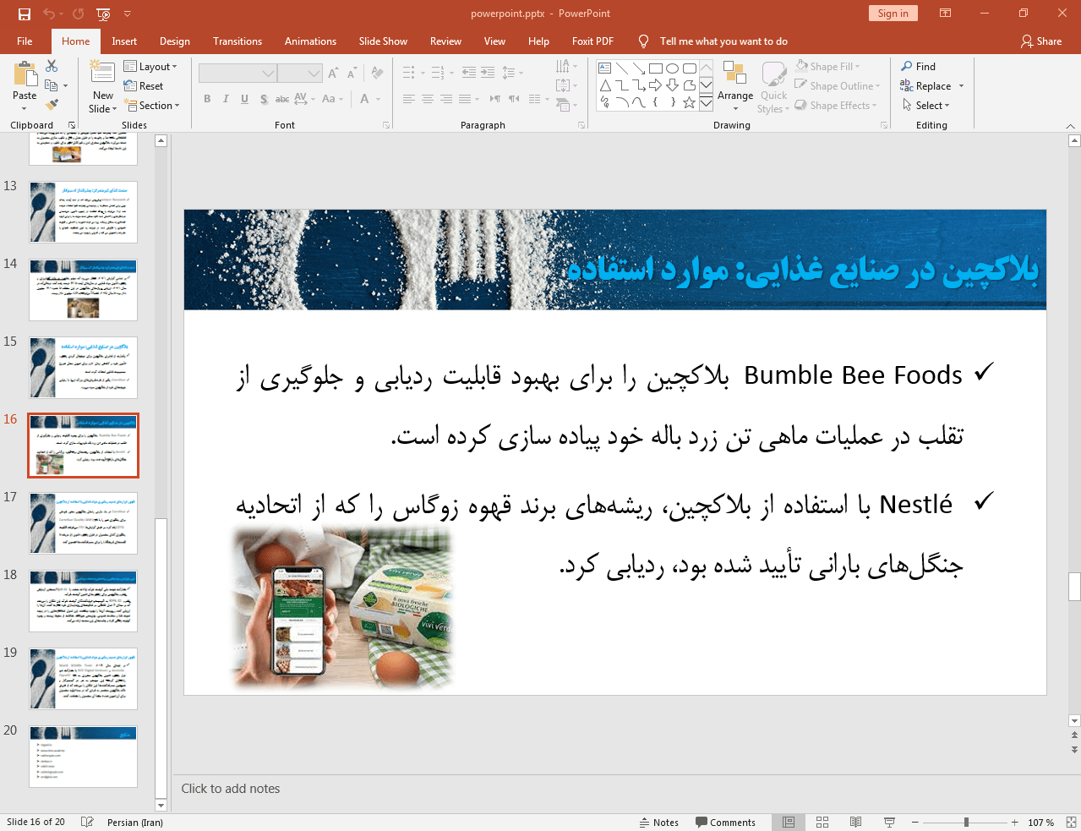
Task: Increase font size icon
Action: tap(333, 74)
